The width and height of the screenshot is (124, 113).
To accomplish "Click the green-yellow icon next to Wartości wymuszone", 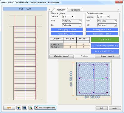I will click(x=31, y=108).
